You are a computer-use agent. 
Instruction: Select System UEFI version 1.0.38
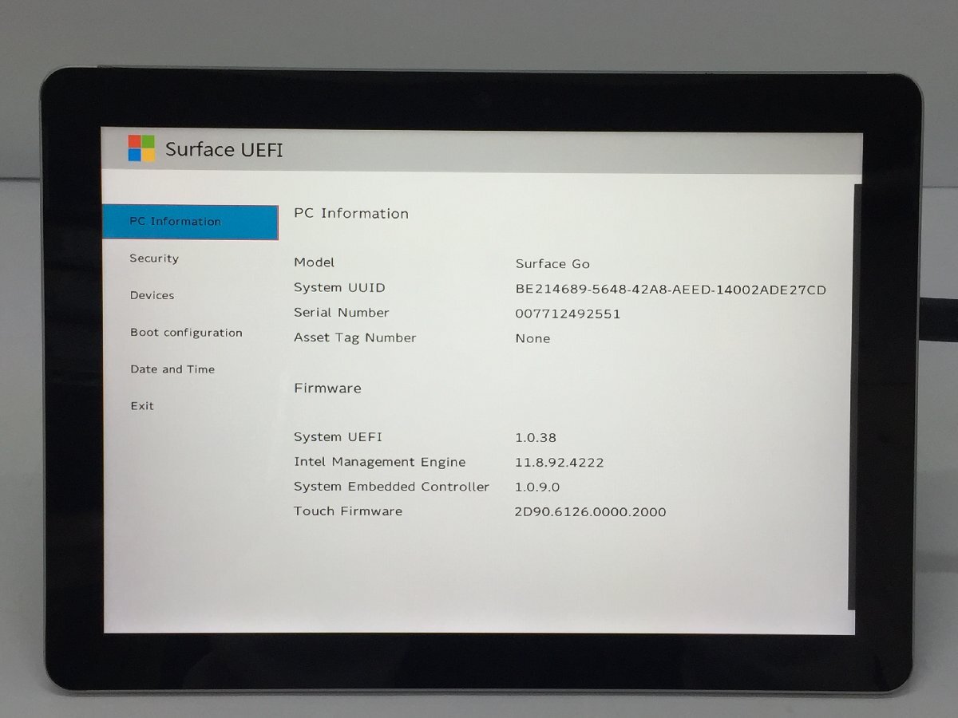click(536, 438)
